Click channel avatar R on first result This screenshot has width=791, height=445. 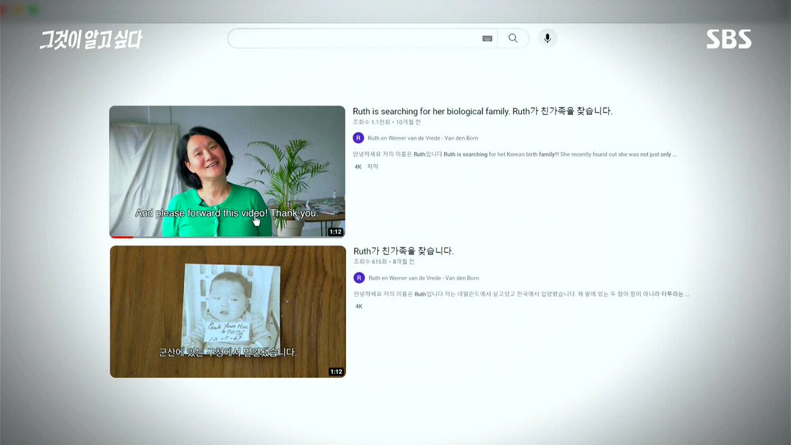[x=358, y=138]
